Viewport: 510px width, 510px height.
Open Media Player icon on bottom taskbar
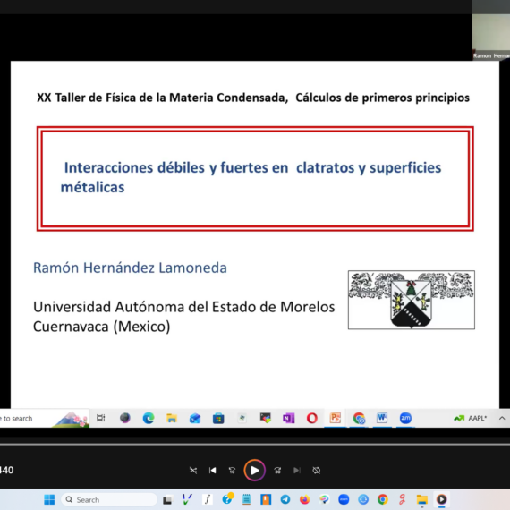(x=441, y=499)
